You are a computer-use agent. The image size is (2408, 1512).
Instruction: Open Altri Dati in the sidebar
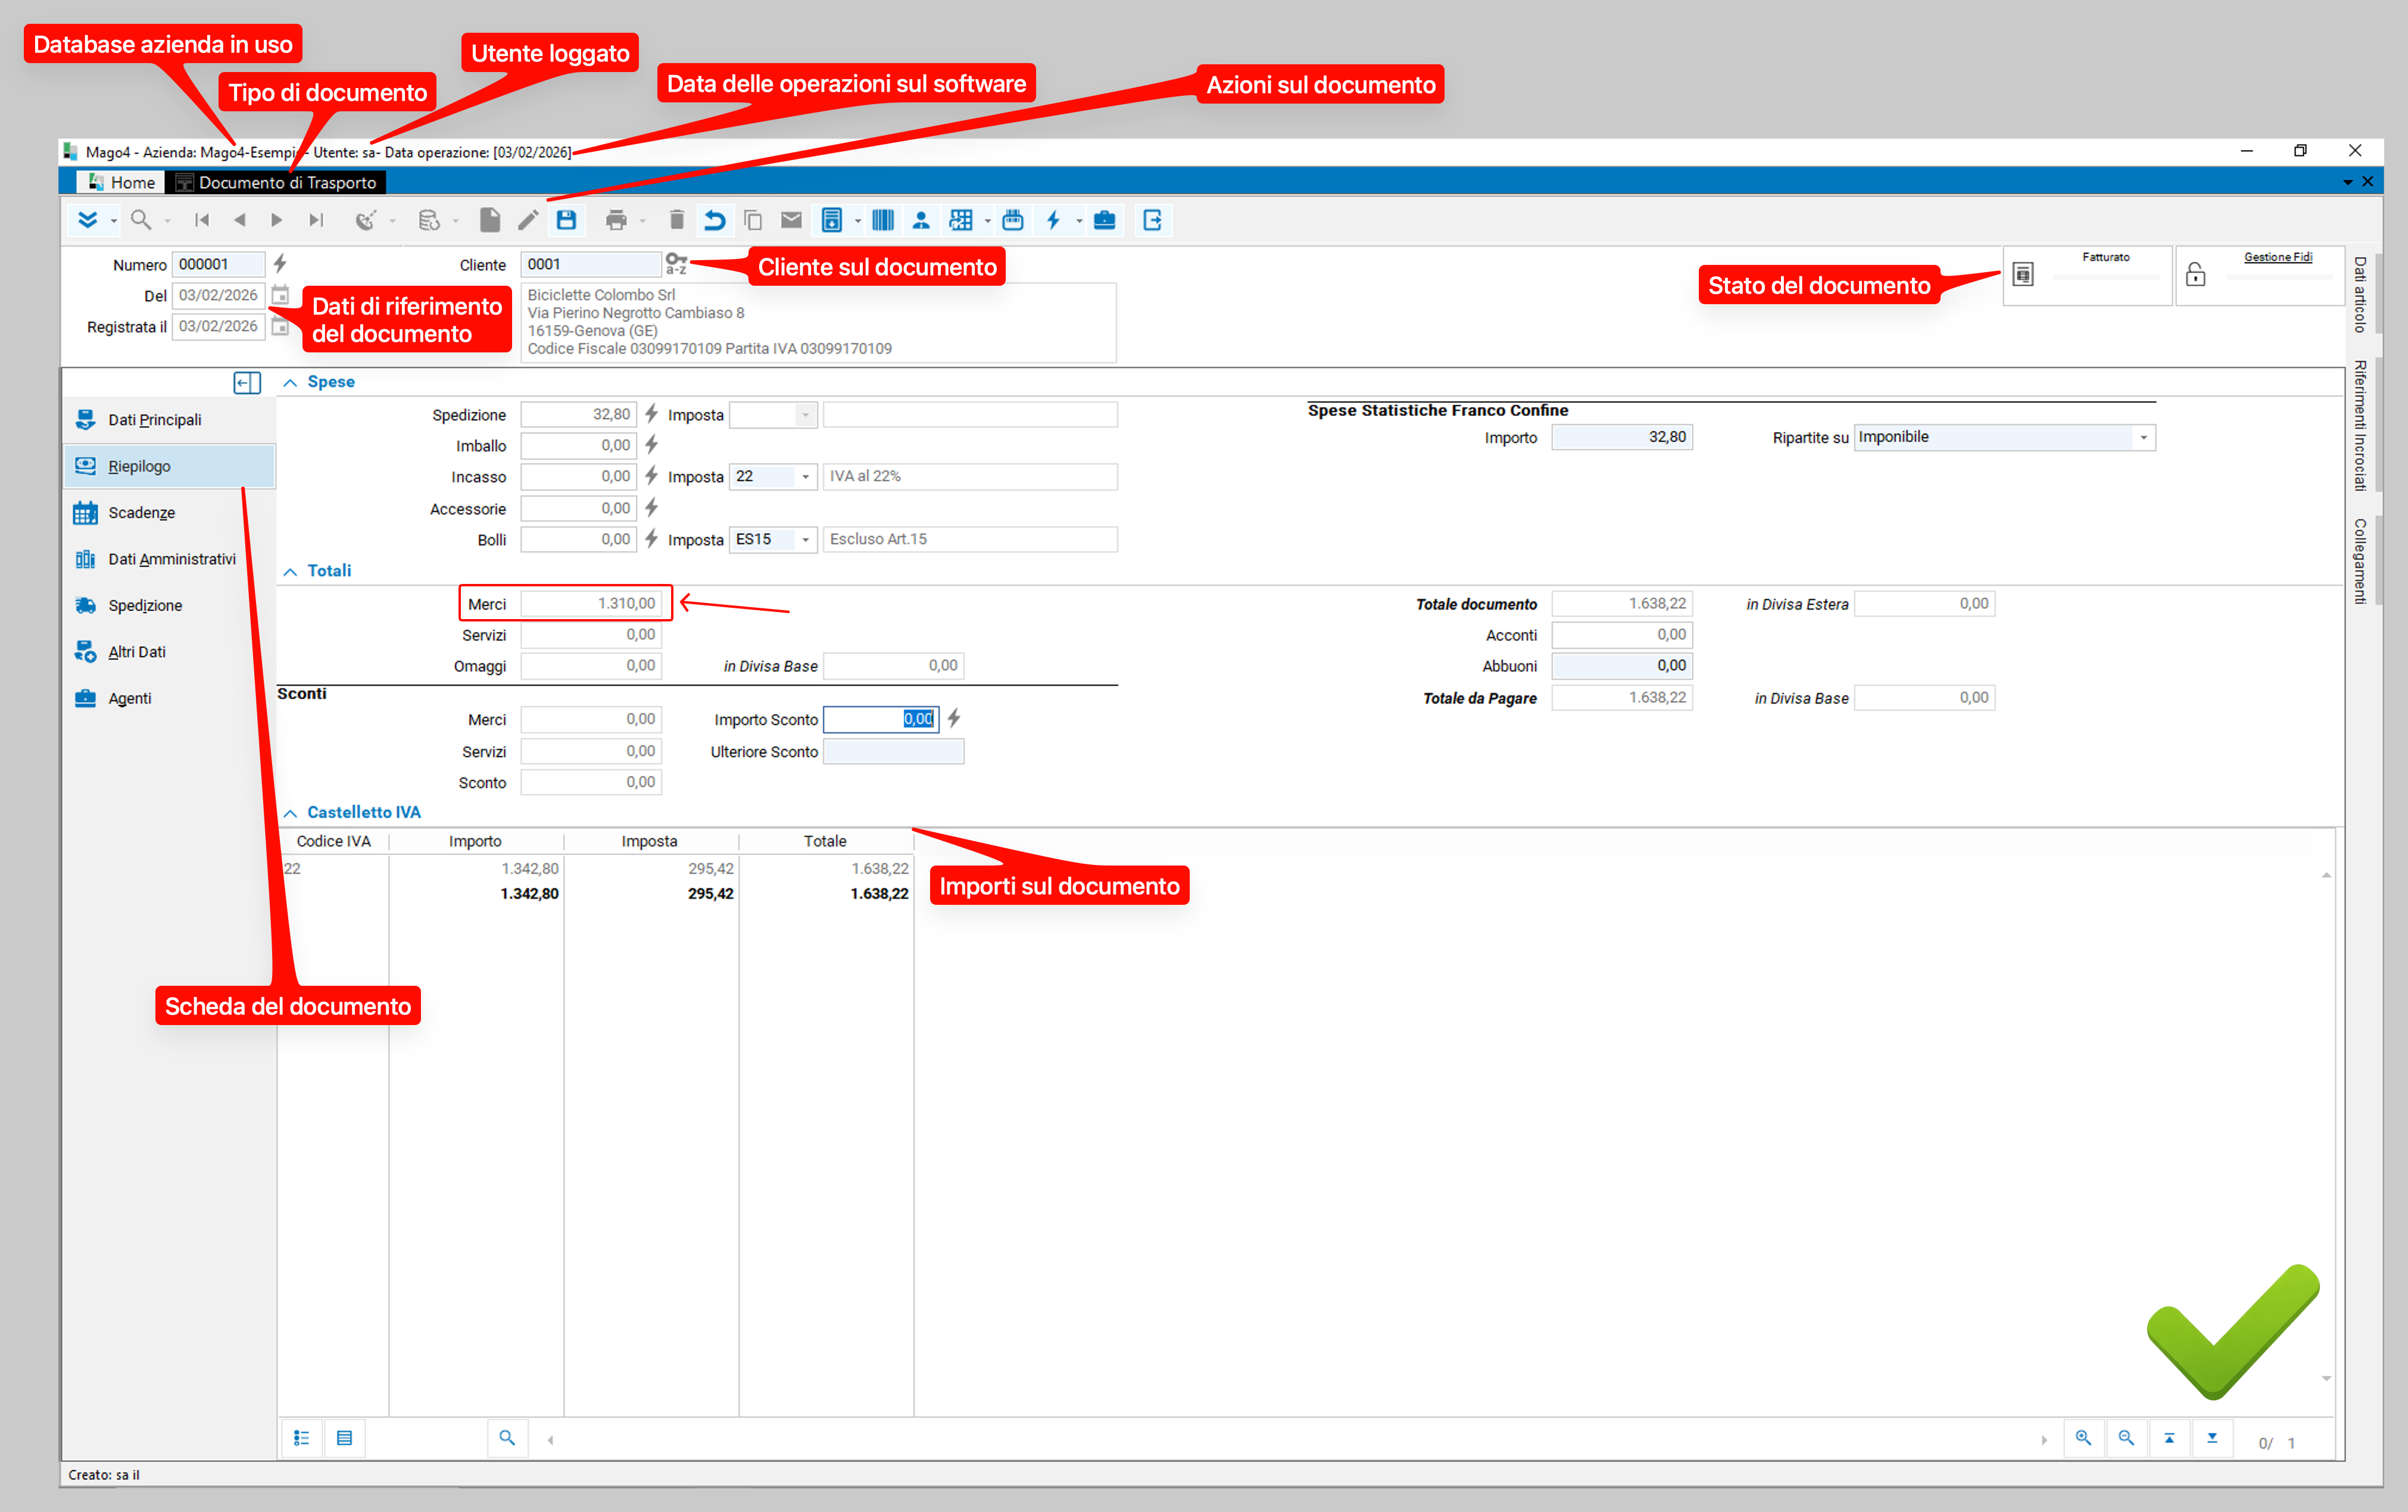[x=169, y=652]
